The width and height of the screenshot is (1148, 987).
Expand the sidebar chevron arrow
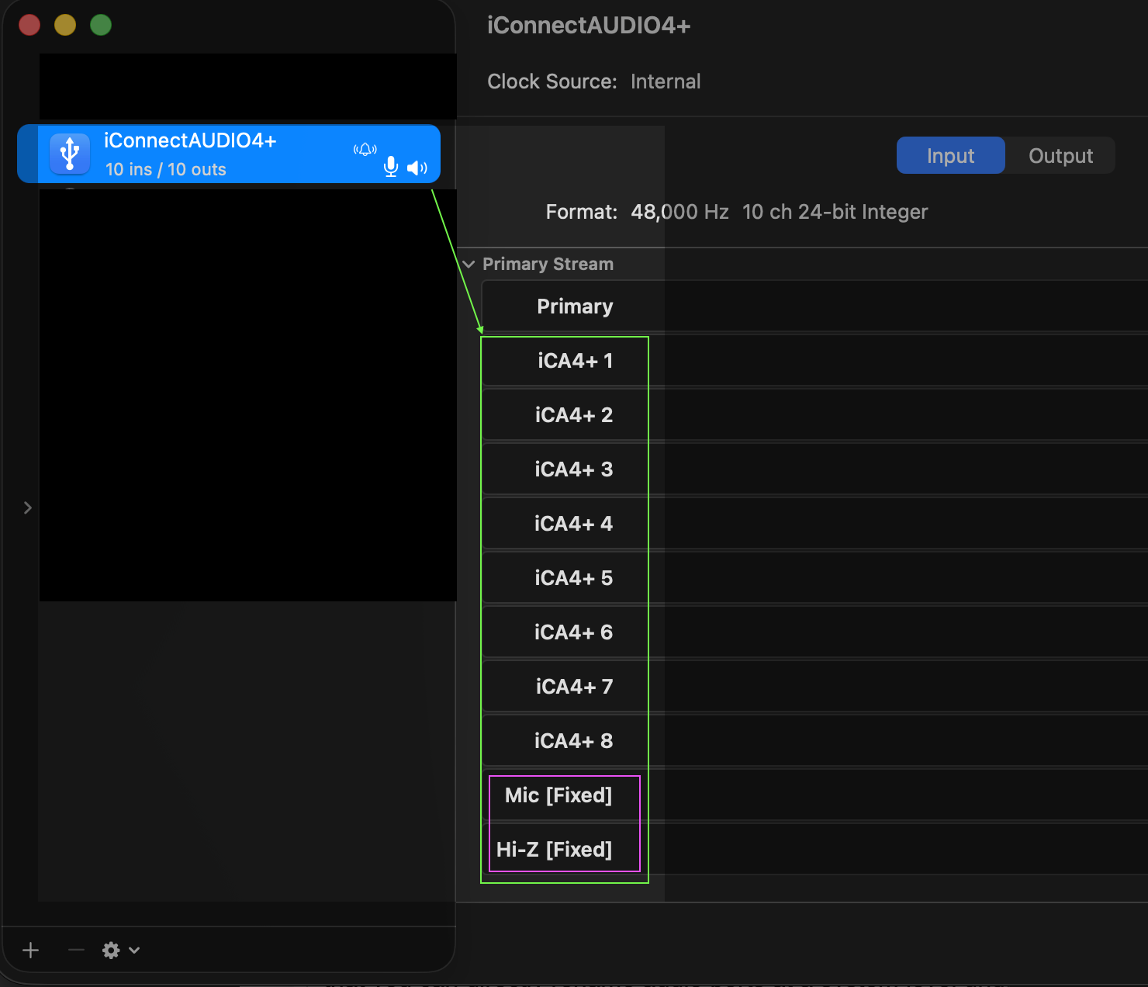click(28, 507)
